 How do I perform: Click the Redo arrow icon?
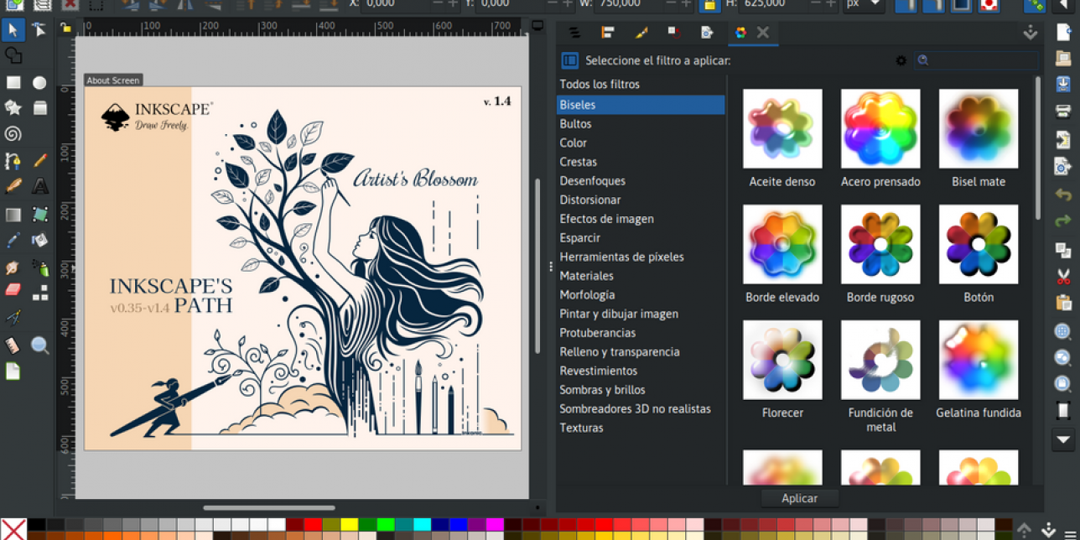[x=1063, y=221]
